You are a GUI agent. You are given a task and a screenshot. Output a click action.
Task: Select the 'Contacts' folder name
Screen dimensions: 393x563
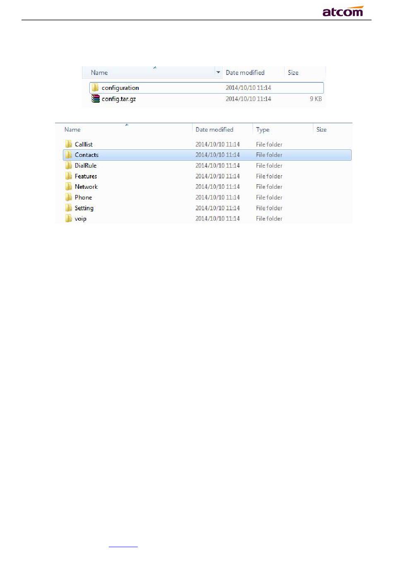[x=86, y=155]
